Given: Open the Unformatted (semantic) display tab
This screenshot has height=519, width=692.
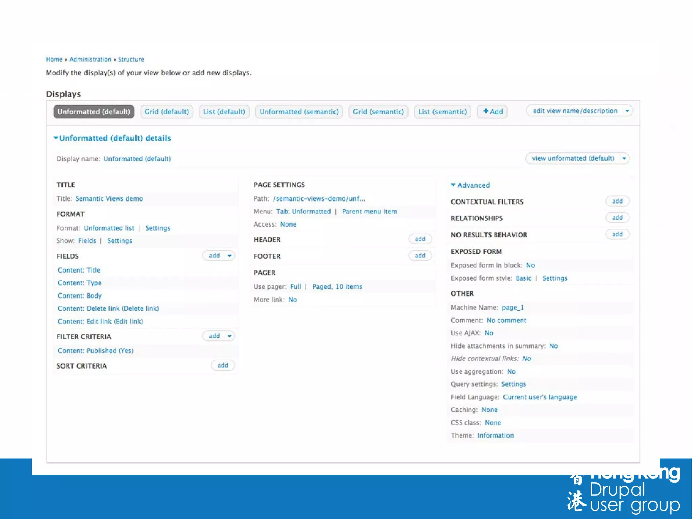Looking at the screenshot, I should (299, 112).
